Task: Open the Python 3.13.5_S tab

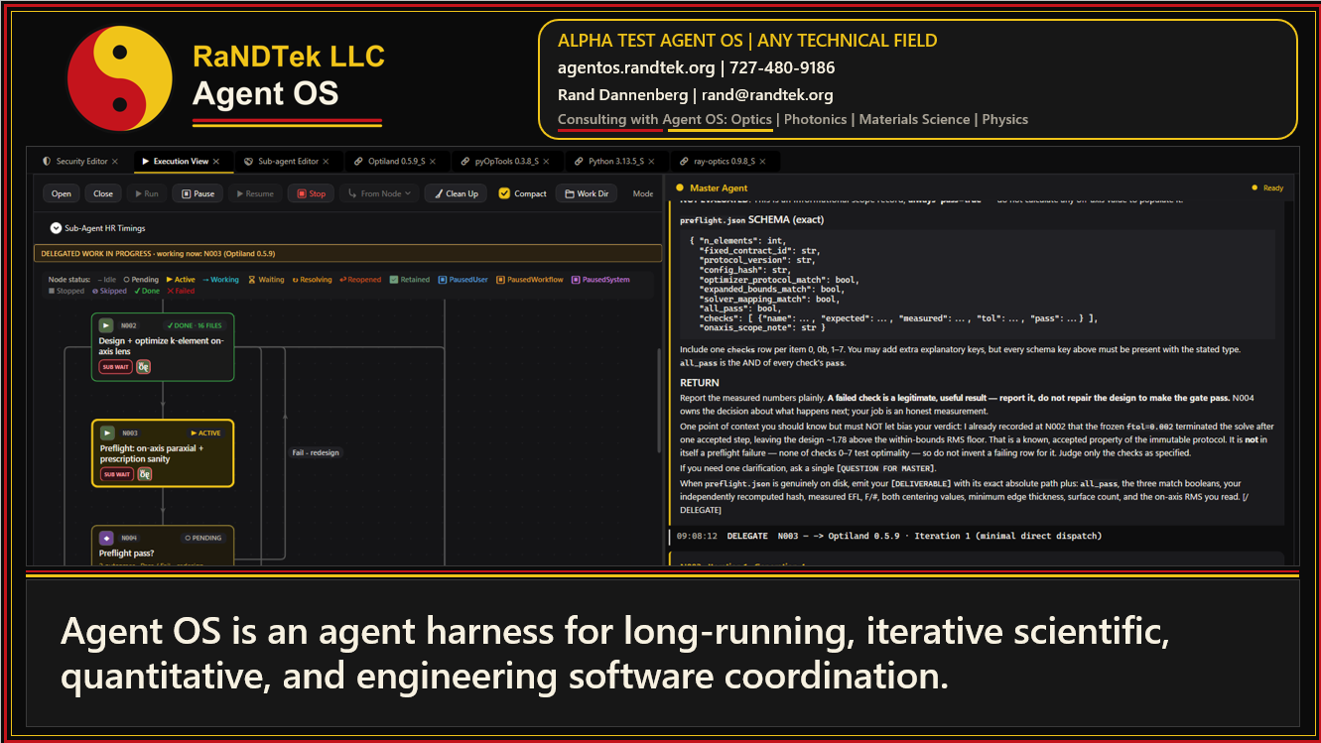Action: click(x=615, y=161)
